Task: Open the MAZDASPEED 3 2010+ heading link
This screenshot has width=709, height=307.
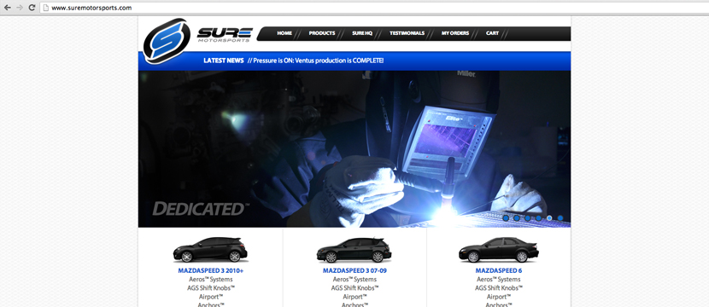Action: tap(211, 271)
